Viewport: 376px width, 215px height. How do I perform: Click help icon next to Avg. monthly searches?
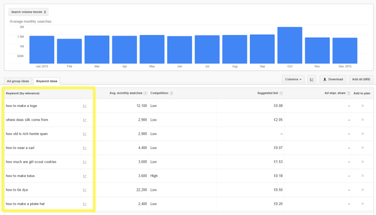tap(145, 93)
